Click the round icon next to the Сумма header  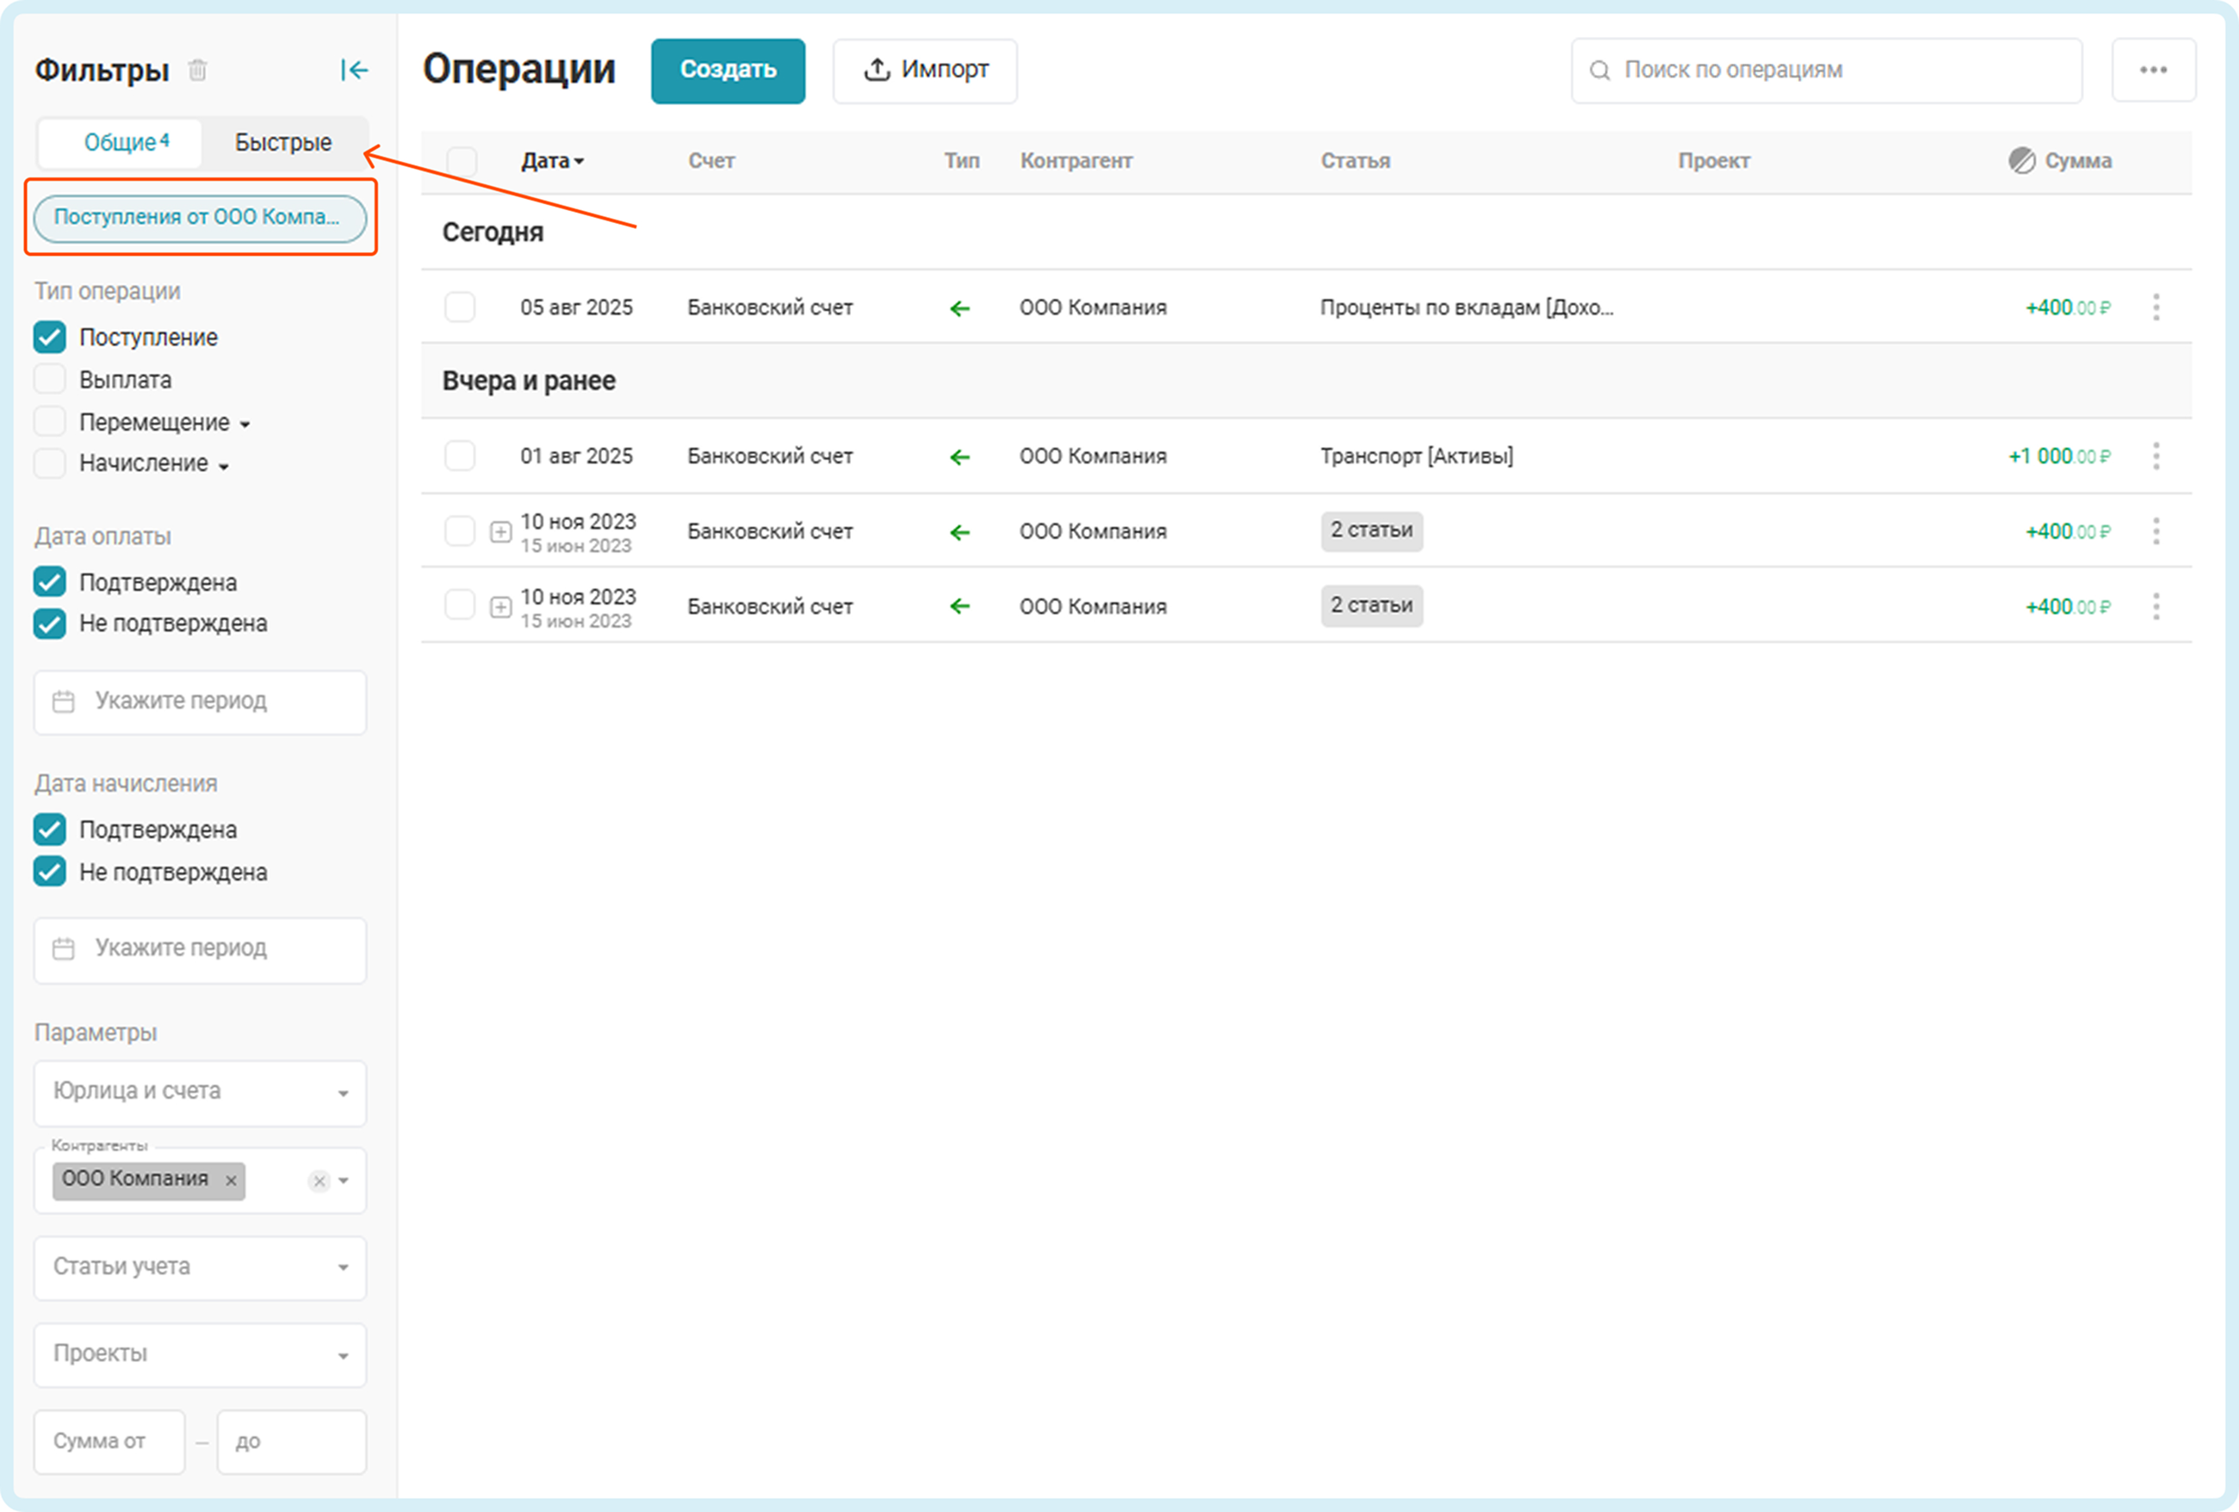(x=2021, y=161)
